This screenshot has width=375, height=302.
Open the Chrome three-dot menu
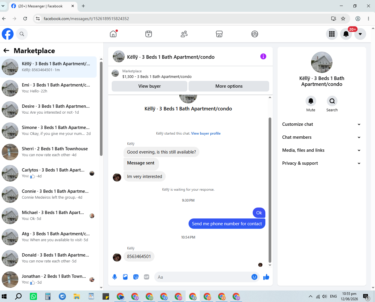[368, 19]
